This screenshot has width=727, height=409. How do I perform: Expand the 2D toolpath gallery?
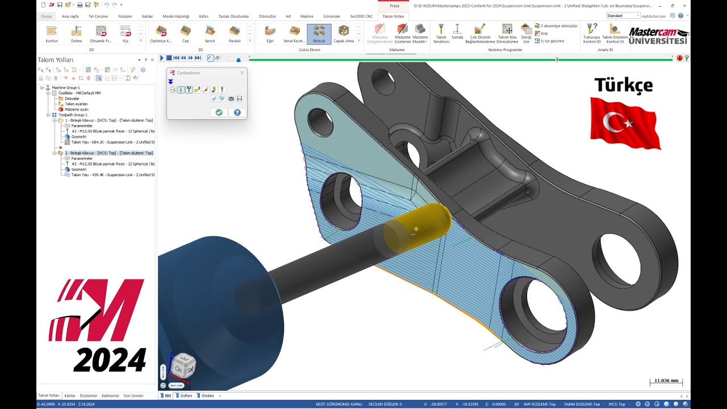141,42
